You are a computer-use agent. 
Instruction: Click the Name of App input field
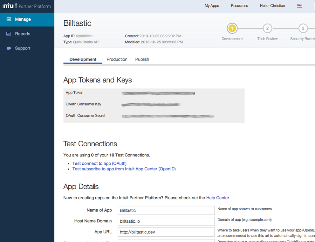(166, 210)
